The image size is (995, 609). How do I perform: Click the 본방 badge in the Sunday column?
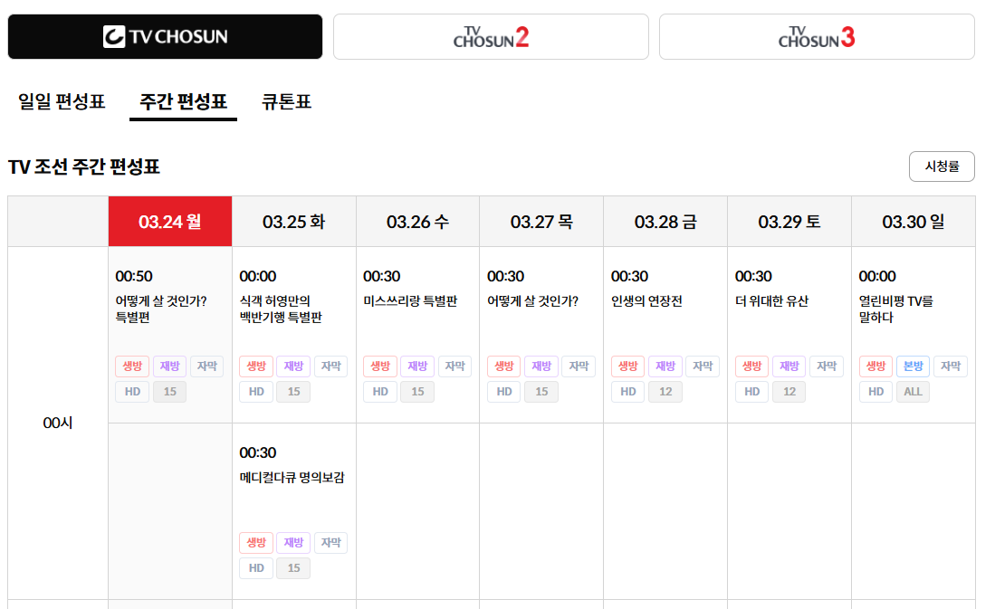tap(912, 366)
